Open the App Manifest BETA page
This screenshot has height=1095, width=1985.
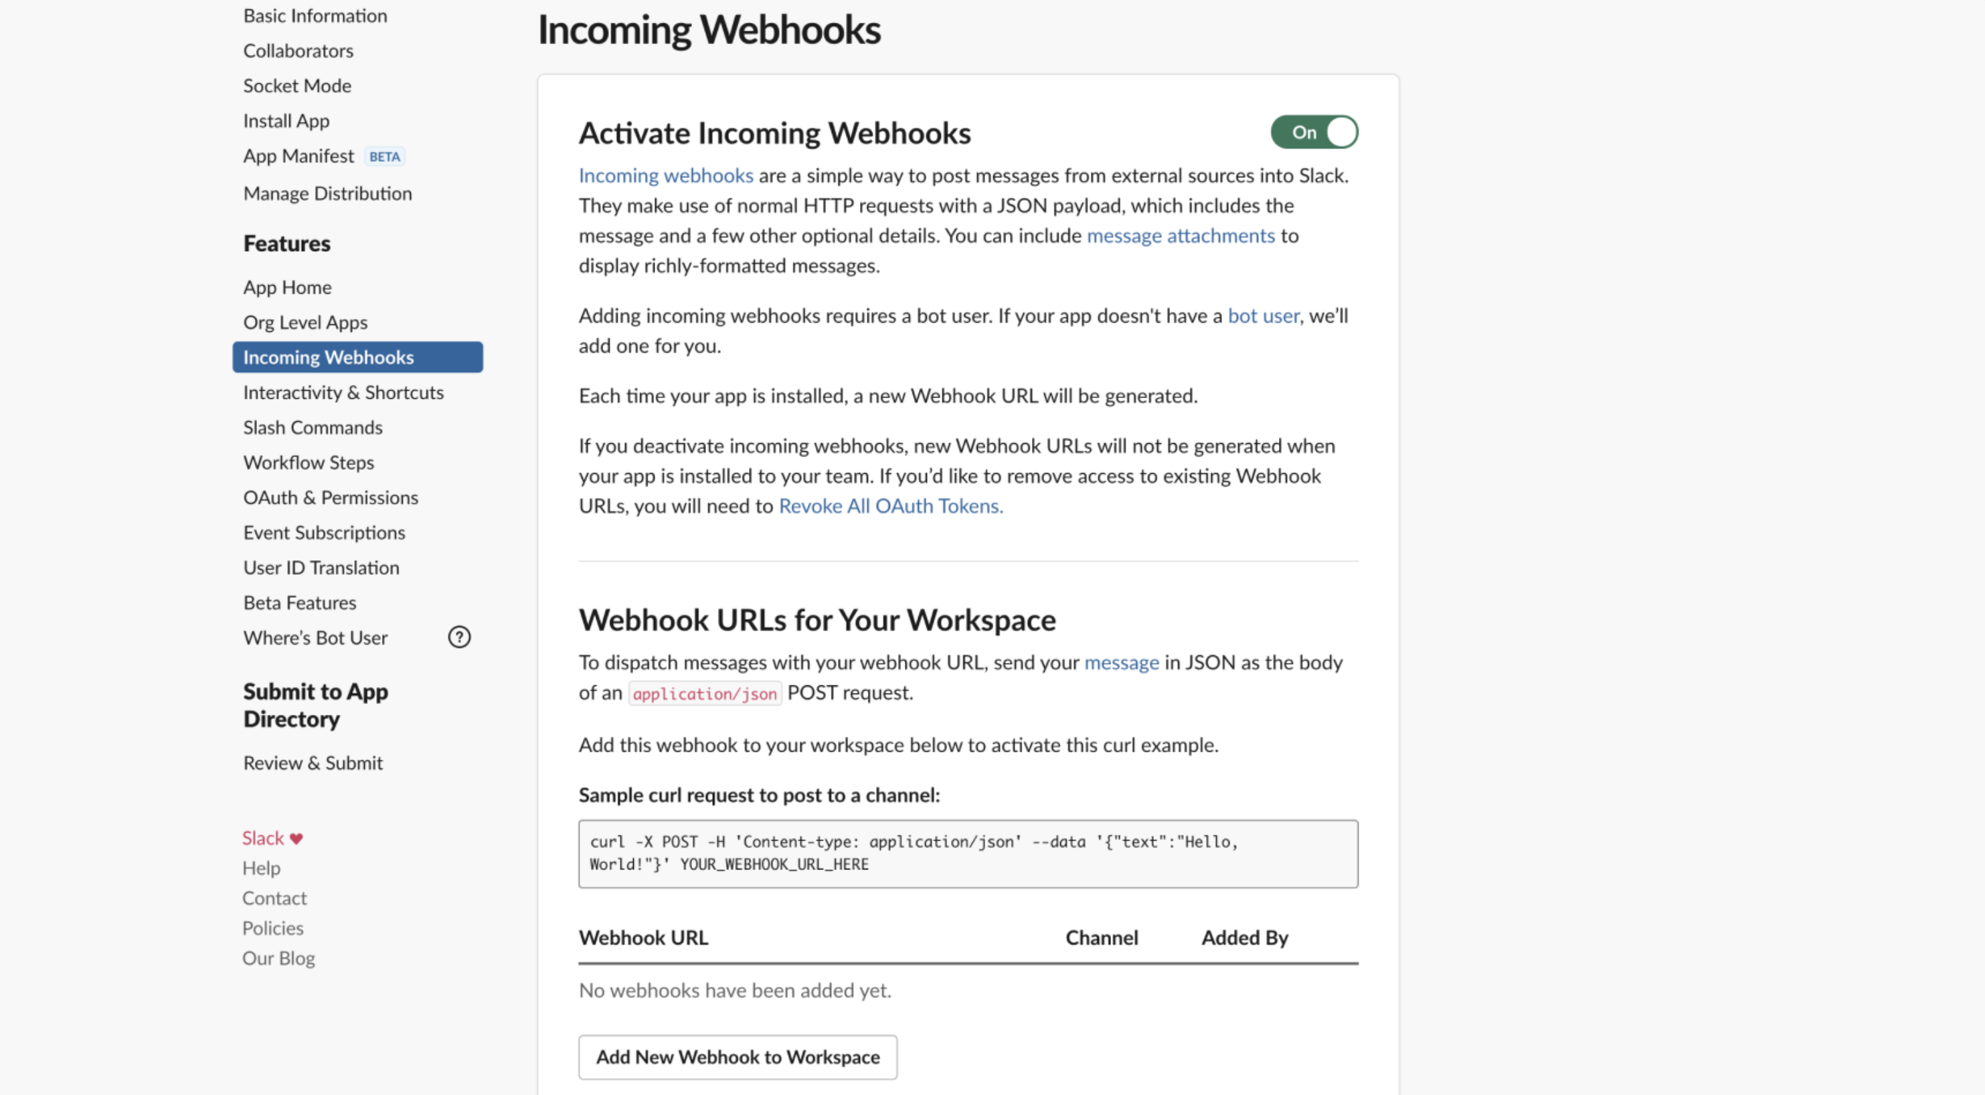coord(300,155)
